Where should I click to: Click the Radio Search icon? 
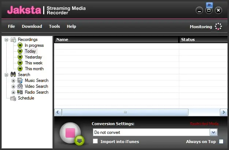(20, 92)
